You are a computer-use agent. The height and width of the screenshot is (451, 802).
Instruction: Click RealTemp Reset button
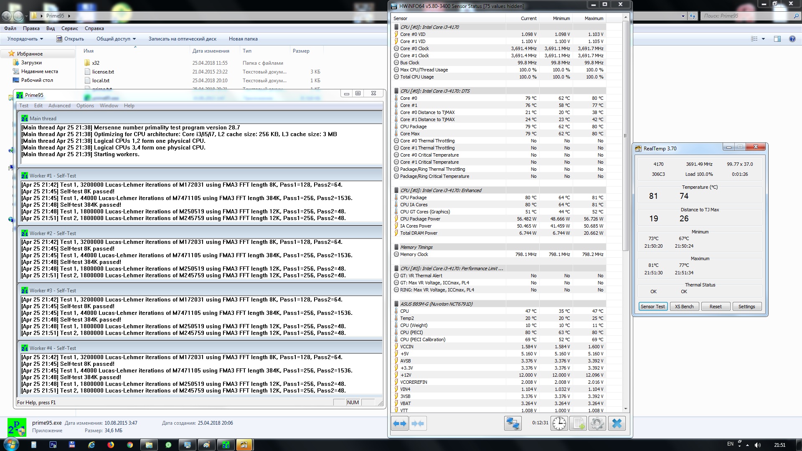(715, 307)
